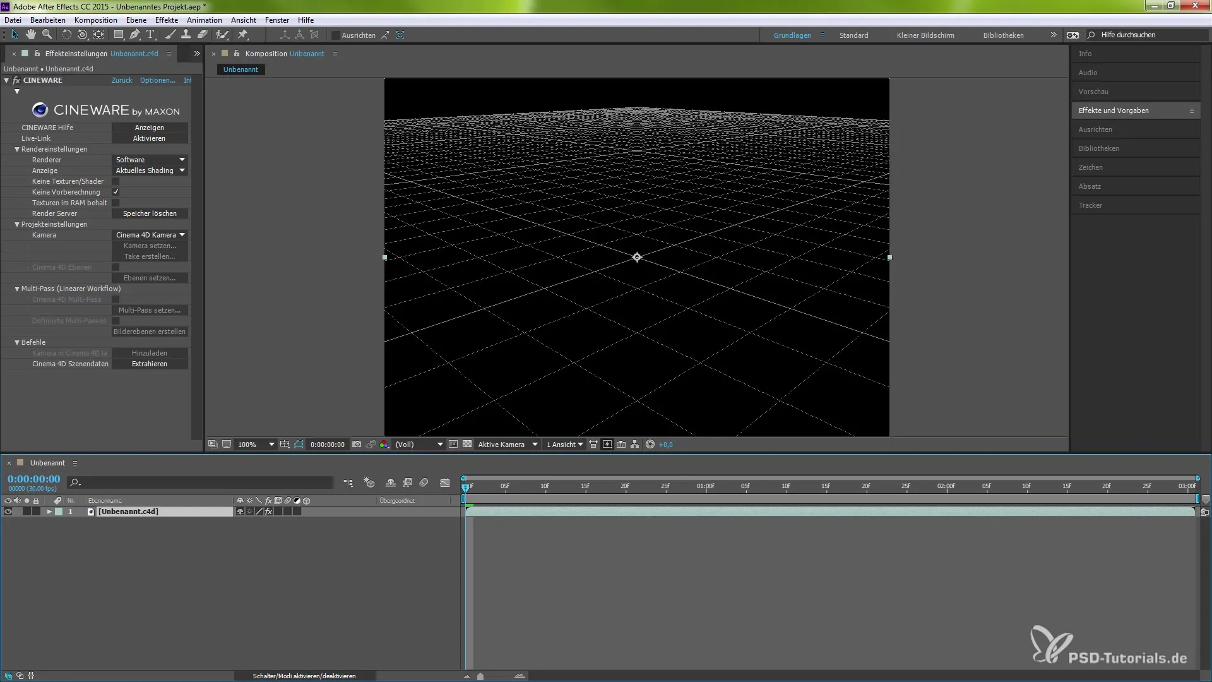Select the Selection arrow tool
This screenshot has width=1212, height=682.
(15, 35)
